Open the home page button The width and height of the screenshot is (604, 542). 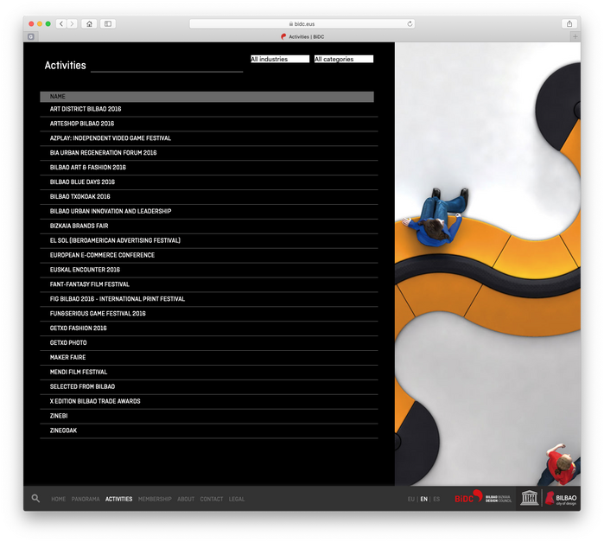click(x=89, y=24)
